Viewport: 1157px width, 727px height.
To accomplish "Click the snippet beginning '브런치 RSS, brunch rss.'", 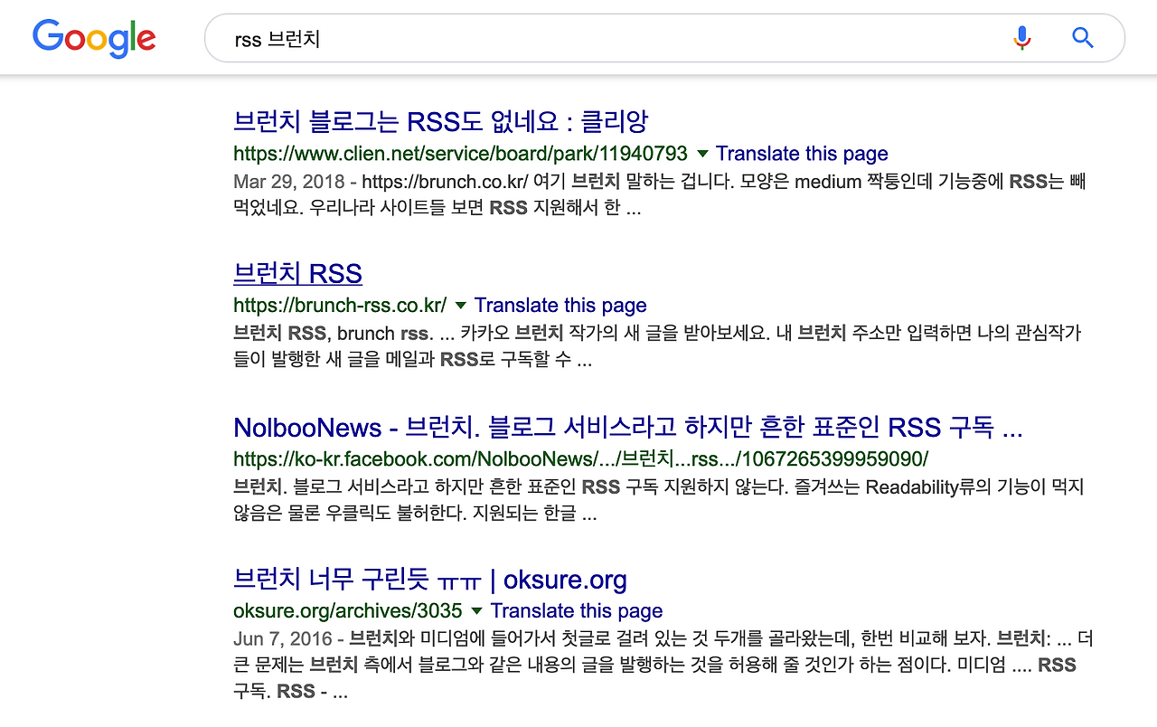I will tap(657, 346).
